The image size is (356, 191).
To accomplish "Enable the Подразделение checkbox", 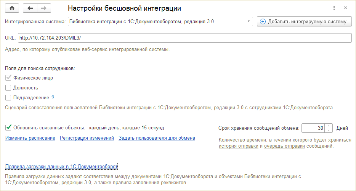I will (x=8, y=98).
